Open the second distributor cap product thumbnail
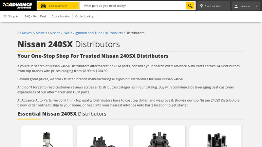This screenshot has width=262, height=147. click(103, 142)
